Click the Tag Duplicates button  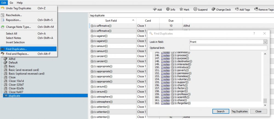point(240,111)
